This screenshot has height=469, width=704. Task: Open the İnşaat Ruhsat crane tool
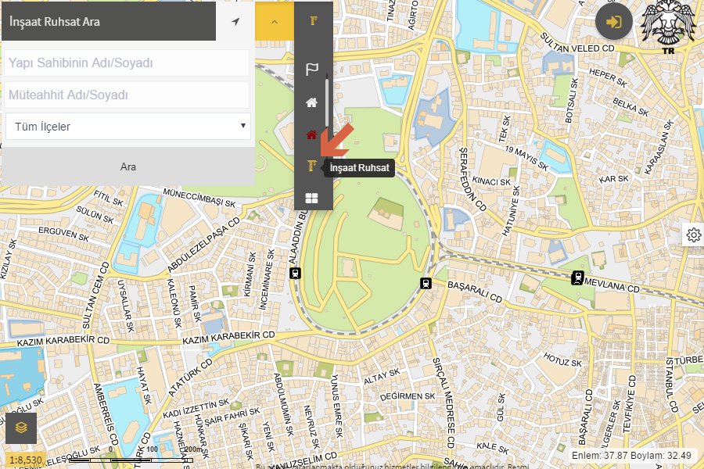pyautogui.click(x=311, y=166)
